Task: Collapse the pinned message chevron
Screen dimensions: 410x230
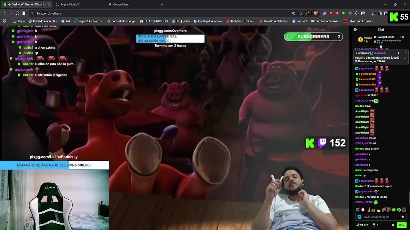Action: click(x=405, y=59)
